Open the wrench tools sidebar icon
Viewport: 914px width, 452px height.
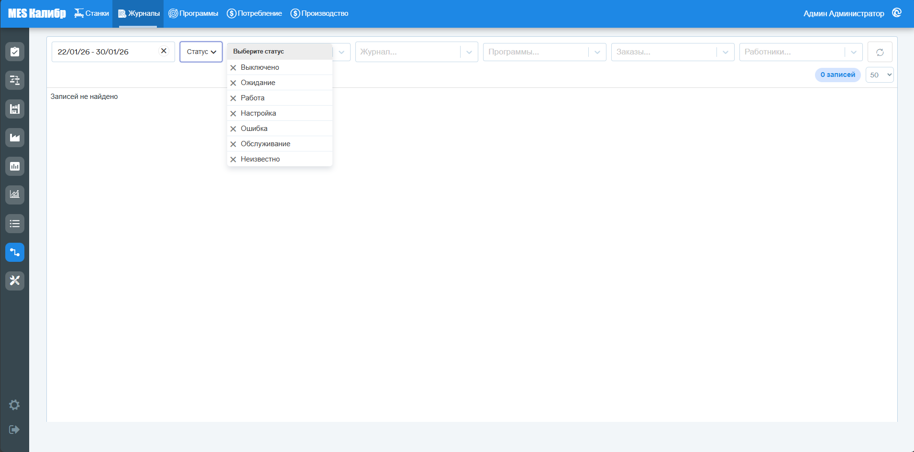pyautogui.click(x=15, y=281)
